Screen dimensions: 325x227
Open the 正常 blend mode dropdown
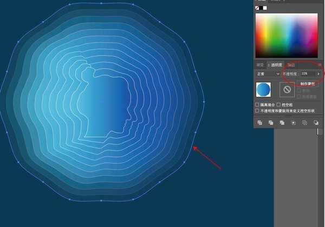268,74
